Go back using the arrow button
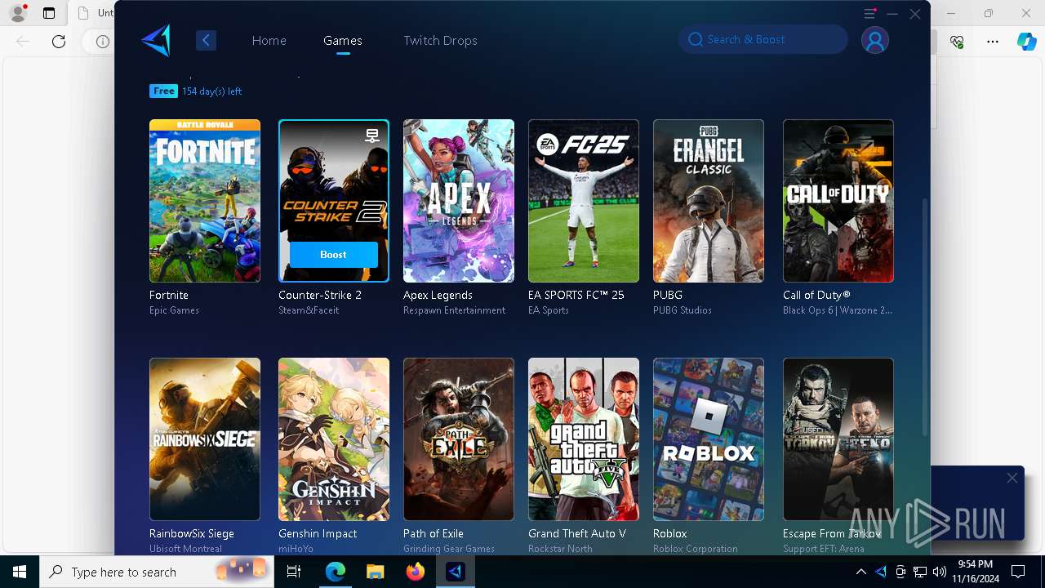 coord(206,40)
